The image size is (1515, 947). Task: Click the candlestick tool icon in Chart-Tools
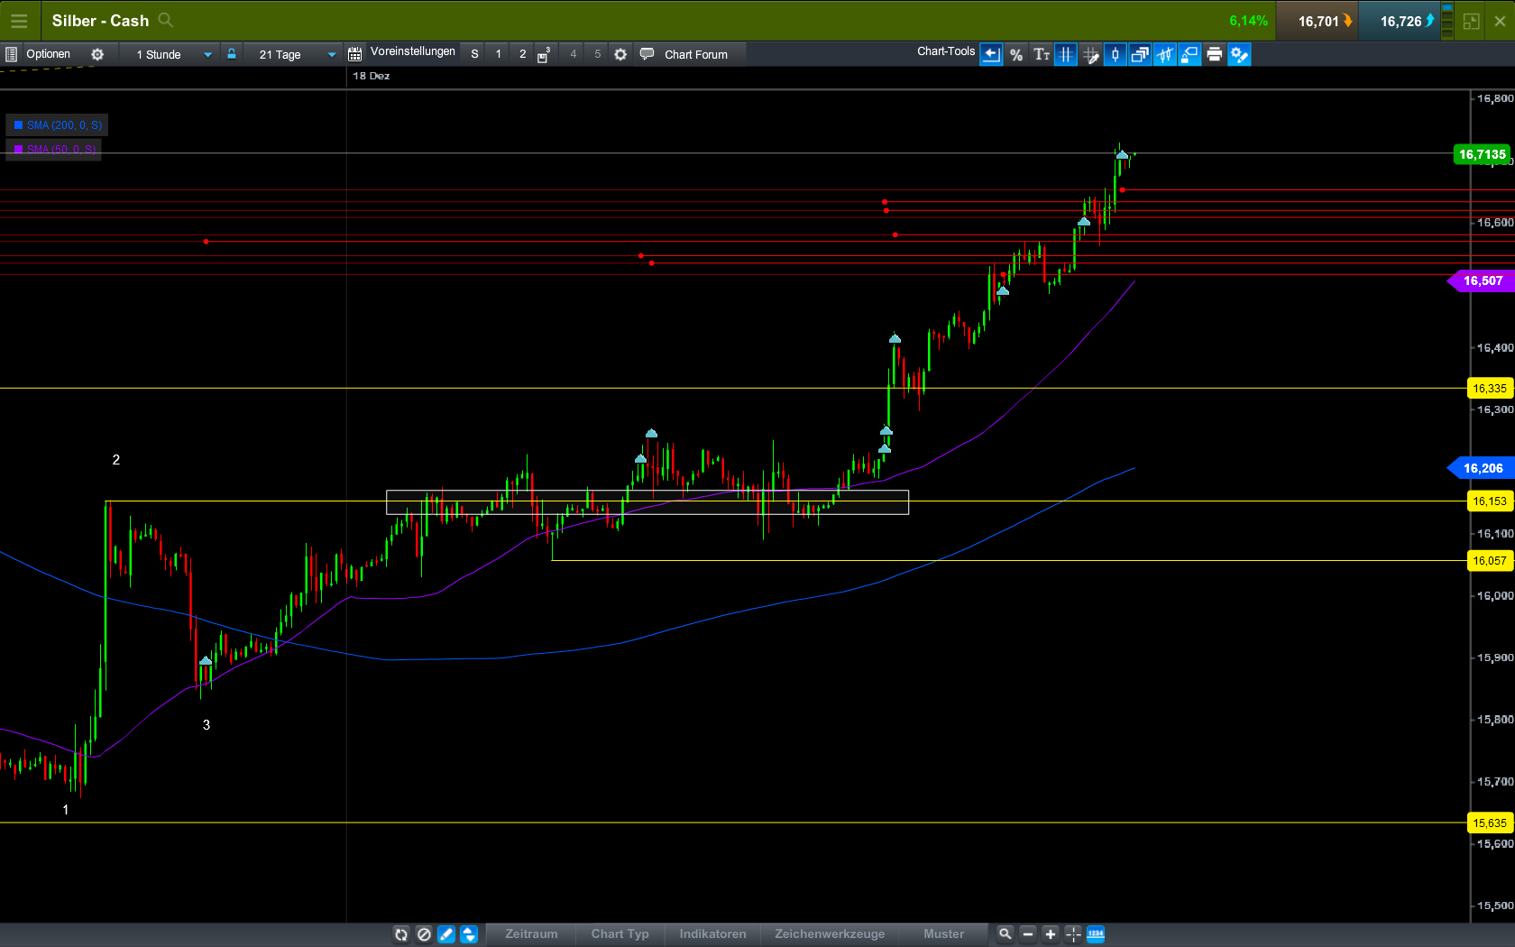click(x=1116, y=54)
